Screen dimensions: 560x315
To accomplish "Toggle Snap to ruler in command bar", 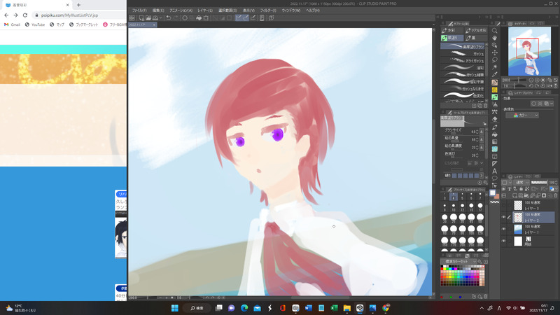I will tap(239, 18).
